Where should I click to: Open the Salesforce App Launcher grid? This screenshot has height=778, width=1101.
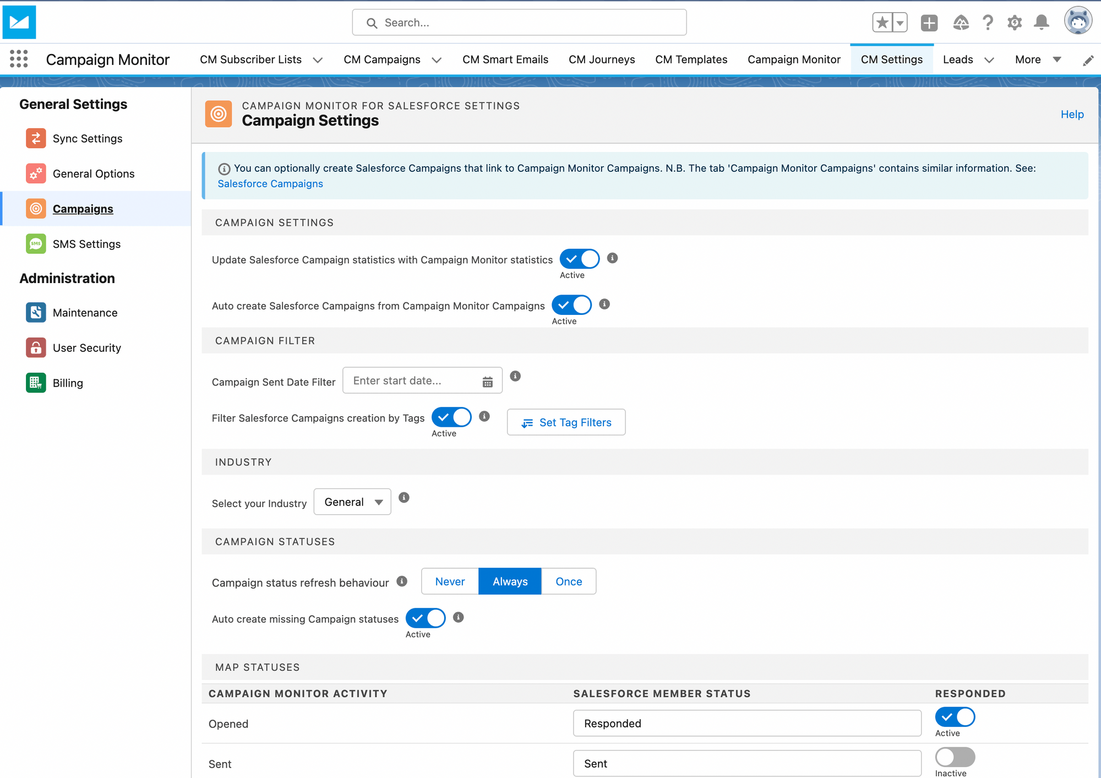18,59
